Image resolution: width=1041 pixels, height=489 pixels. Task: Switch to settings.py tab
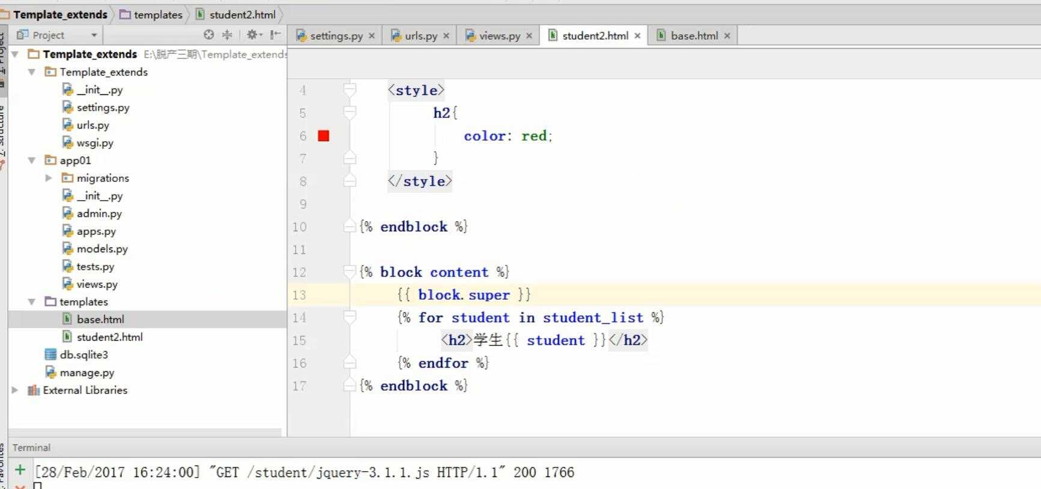336,35
